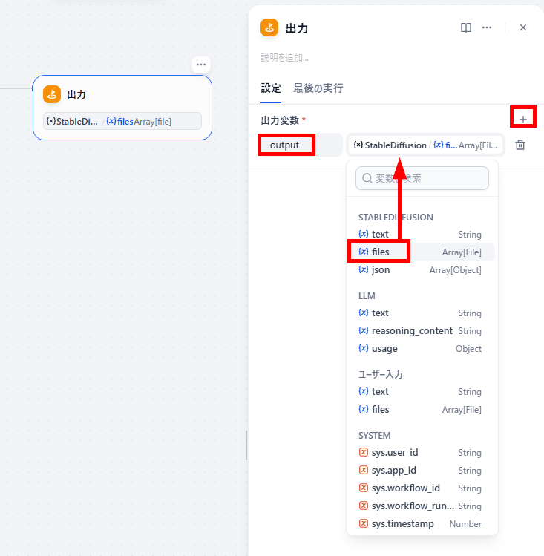Select sys.user_id system variable
This screenshot has height=556, width=544.
coord(420,453)
